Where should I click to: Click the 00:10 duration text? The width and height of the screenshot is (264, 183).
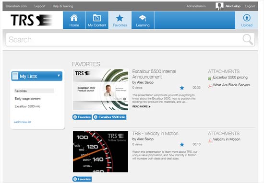pos(196,144)
